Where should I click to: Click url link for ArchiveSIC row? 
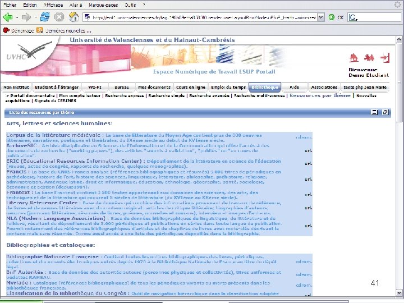(308, 150)
